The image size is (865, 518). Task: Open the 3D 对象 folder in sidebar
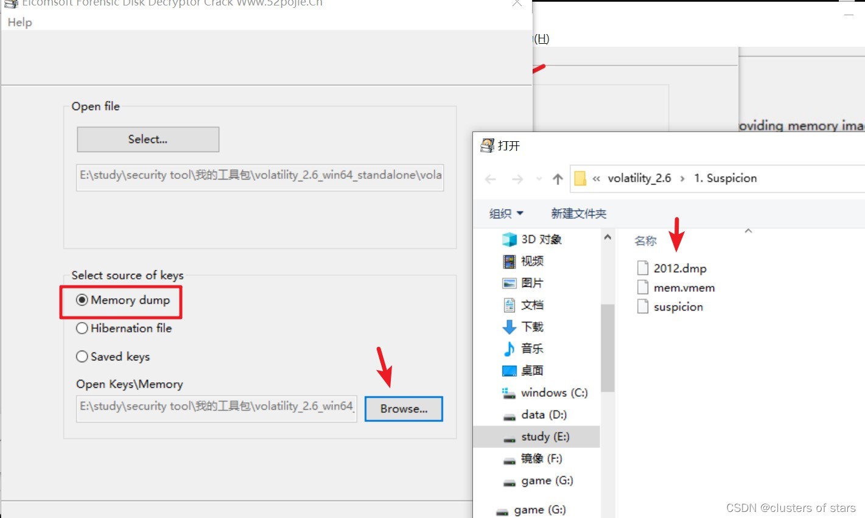pos(538,239)
